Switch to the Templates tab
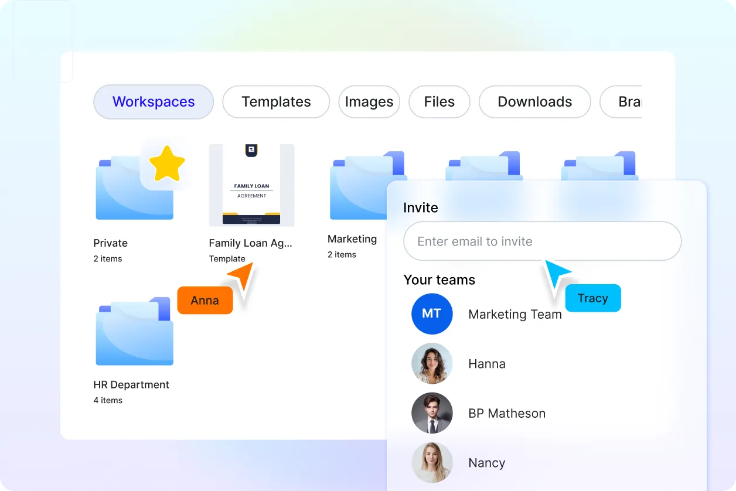The image size is (736, 491). tap(276, 102)
